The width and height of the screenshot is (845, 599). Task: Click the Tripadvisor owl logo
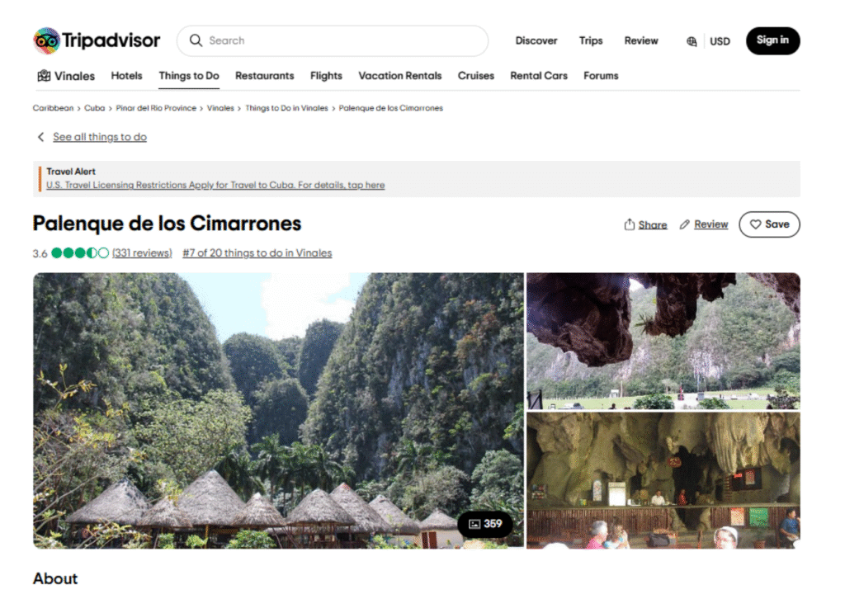(46, 41)
